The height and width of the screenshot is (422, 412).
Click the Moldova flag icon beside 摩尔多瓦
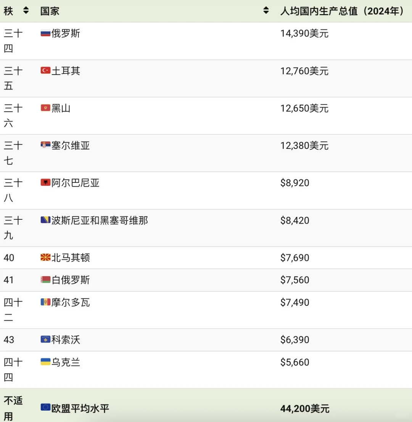[45, 302]
